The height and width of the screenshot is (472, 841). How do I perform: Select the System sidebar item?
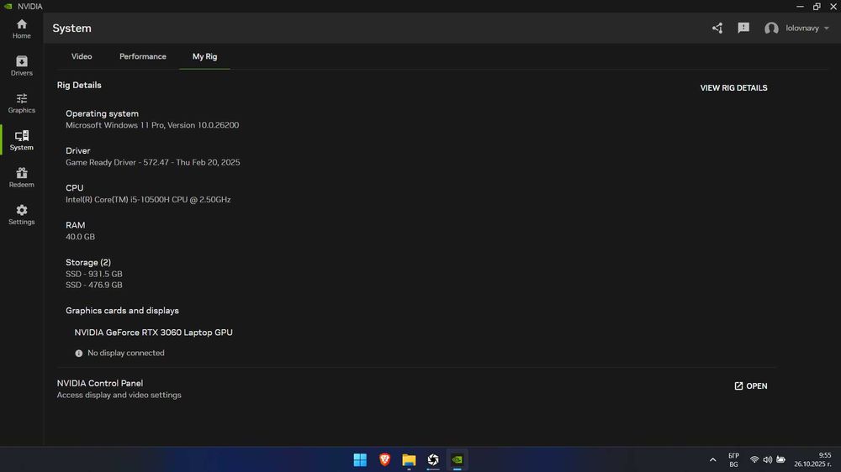[x=22, y=140]
